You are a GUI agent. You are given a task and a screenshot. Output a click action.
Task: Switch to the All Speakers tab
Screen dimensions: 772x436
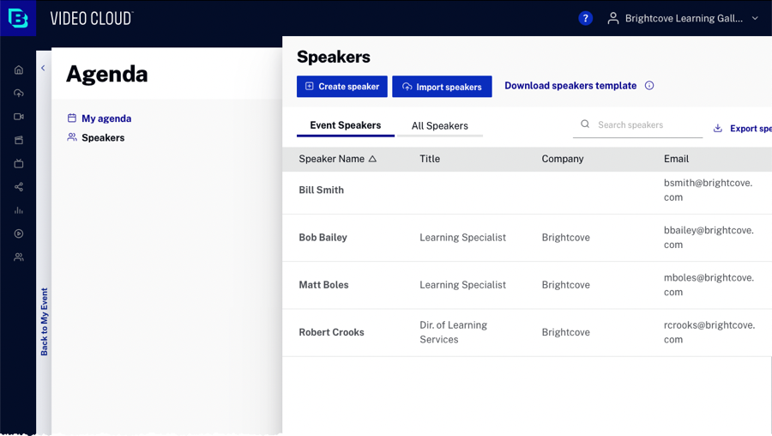click(x=440, y=125)
